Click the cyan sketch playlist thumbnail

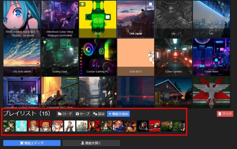pos(21,126)
